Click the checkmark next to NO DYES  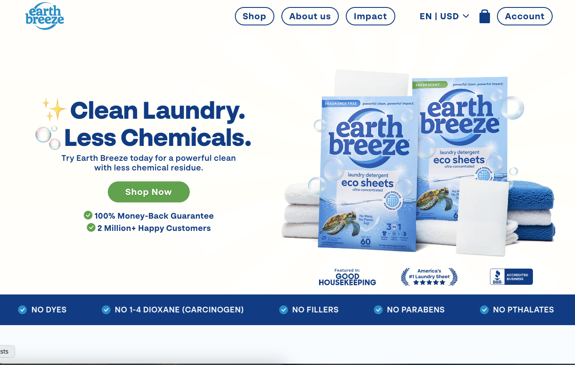coord(22,310)
